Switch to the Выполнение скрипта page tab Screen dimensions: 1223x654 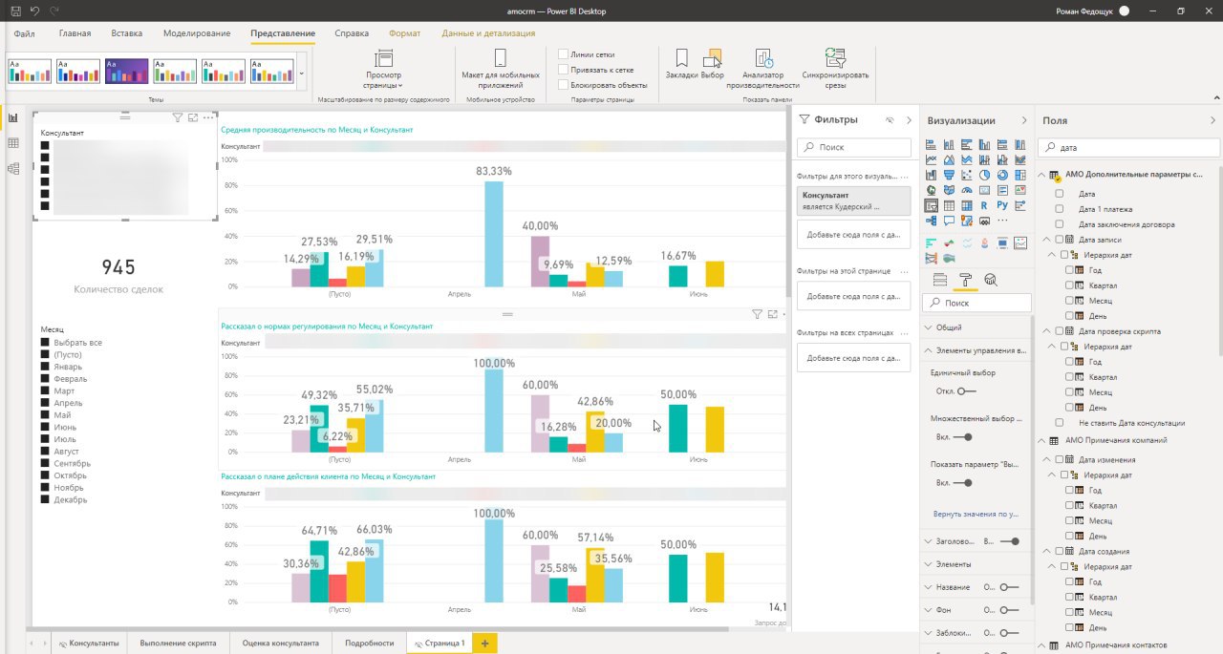point(179,643)
